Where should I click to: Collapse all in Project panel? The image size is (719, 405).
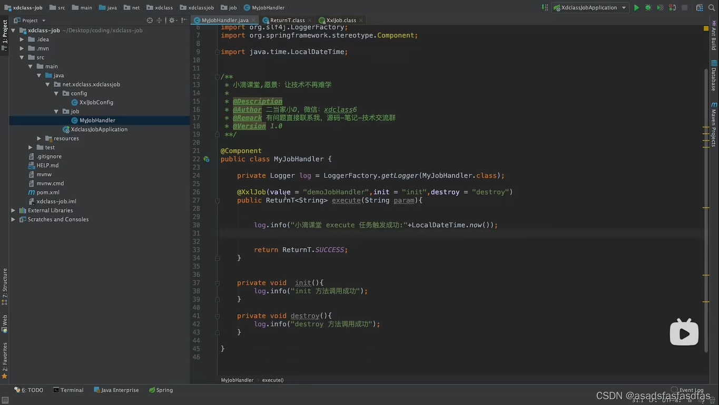click(159, 21)
